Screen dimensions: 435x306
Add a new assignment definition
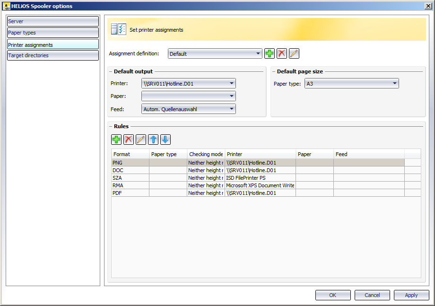[270, 53]
